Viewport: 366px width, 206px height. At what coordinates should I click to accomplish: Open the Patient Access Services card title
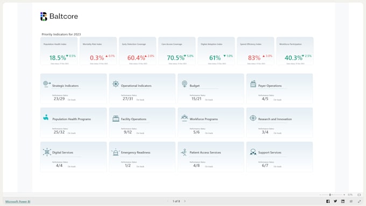pyautogui.click(x=205, y=152)
